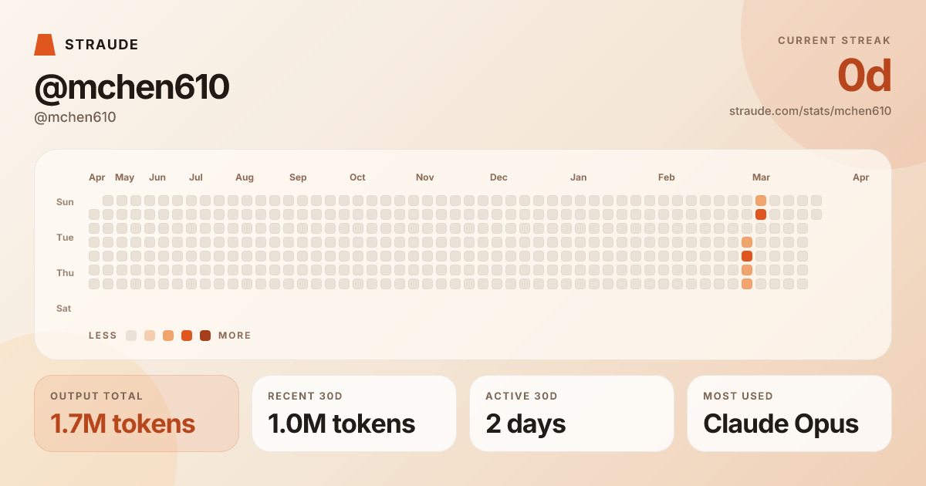
Task: Click the Thu weekday row label
Action: pyautogui.click(x=65, y=273)
